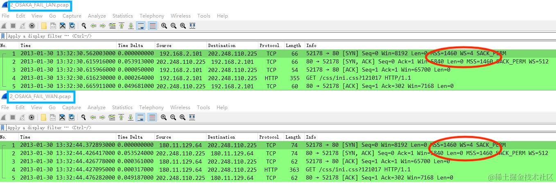Select SYN, ACK packet to 180.11.129.64
Screen dimensions: 556x184
(x=278, y=153)
